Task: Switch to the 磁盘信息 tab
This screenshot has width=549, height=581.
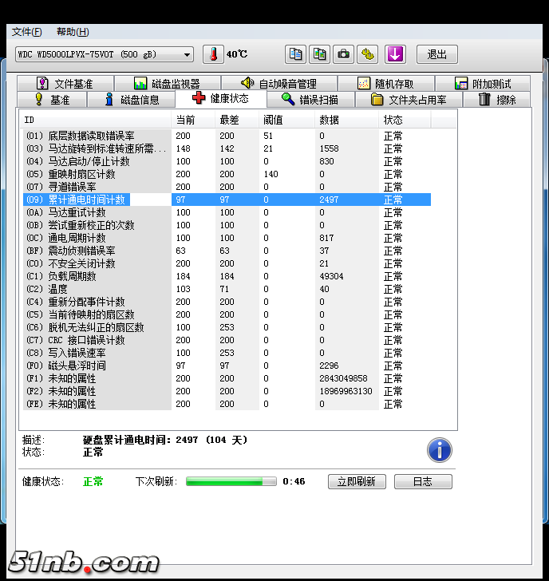Action: (x=131, y=100)
